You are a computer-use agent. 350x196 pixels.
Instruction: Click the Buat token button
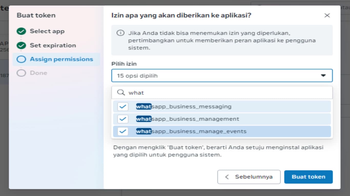[308, 177]
